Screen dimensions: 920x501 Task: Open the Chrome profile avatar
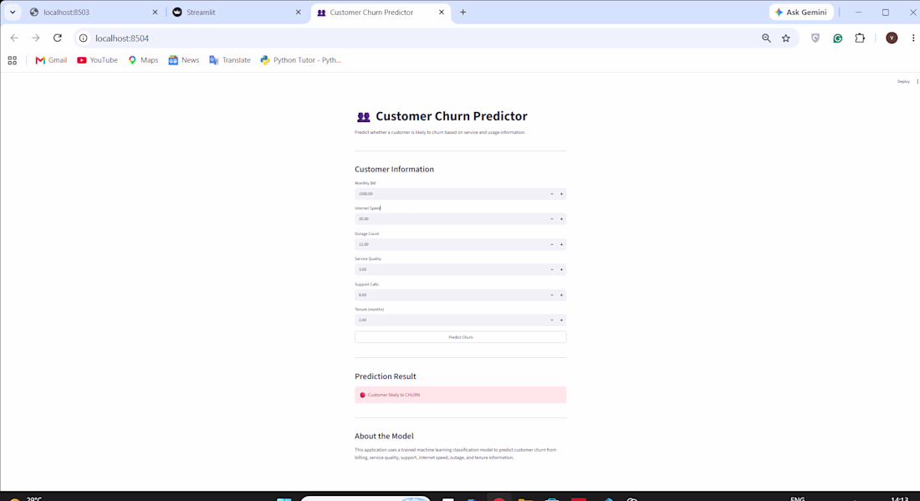click(892, 38)
